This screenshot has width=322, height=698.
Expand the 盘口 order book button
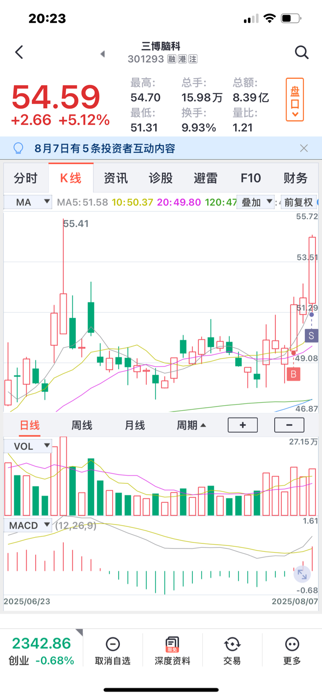coord(295,100)
